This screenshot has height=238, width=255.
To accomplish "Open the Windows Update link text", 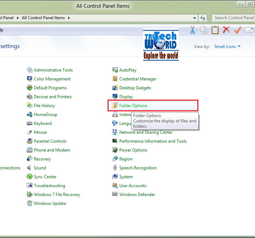I will (50, 203).
